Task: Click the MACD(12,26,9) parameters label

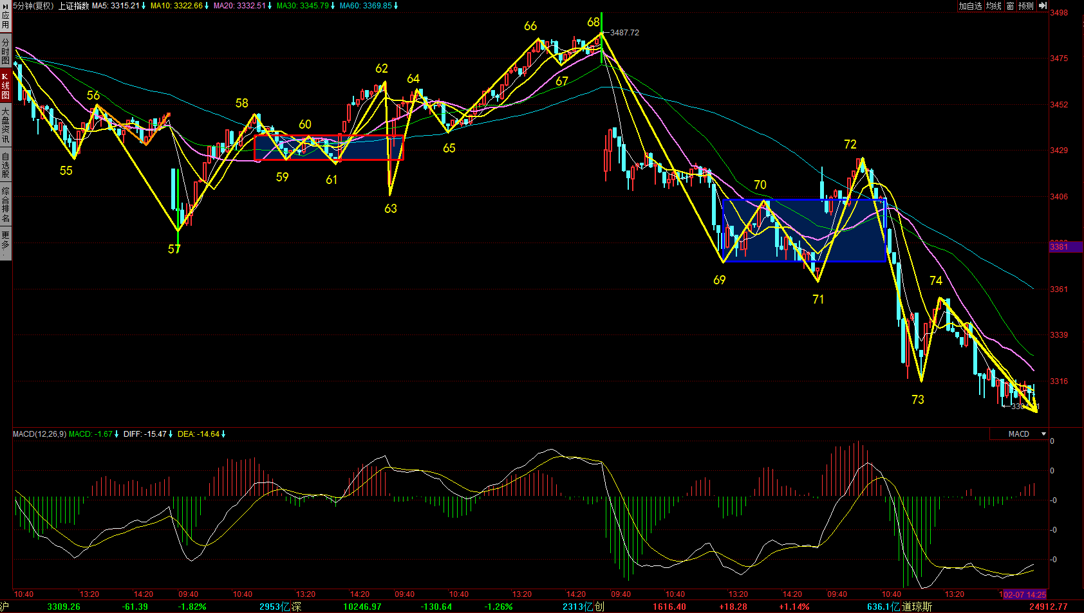Action: [39, 434]
